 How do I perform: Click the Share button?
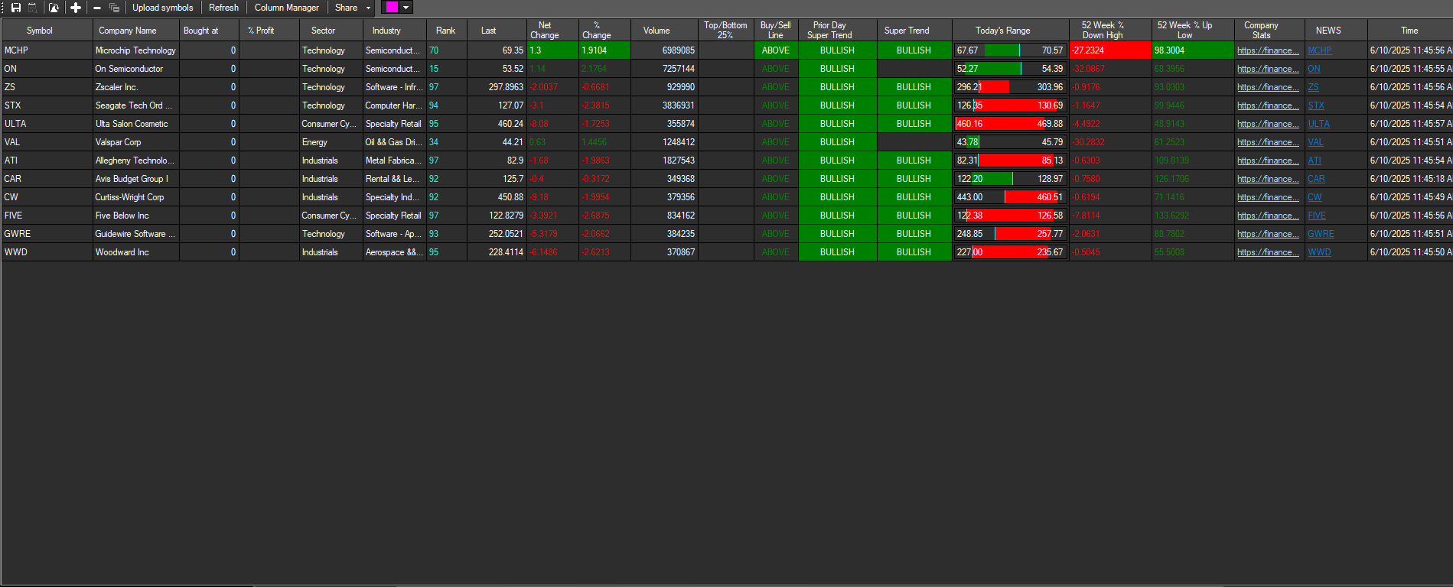coord(346,8)
